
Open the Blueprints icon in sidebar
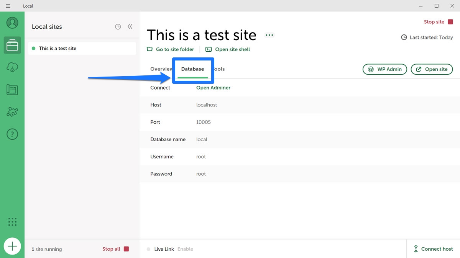pyautogui.click(x=12, y=90)
